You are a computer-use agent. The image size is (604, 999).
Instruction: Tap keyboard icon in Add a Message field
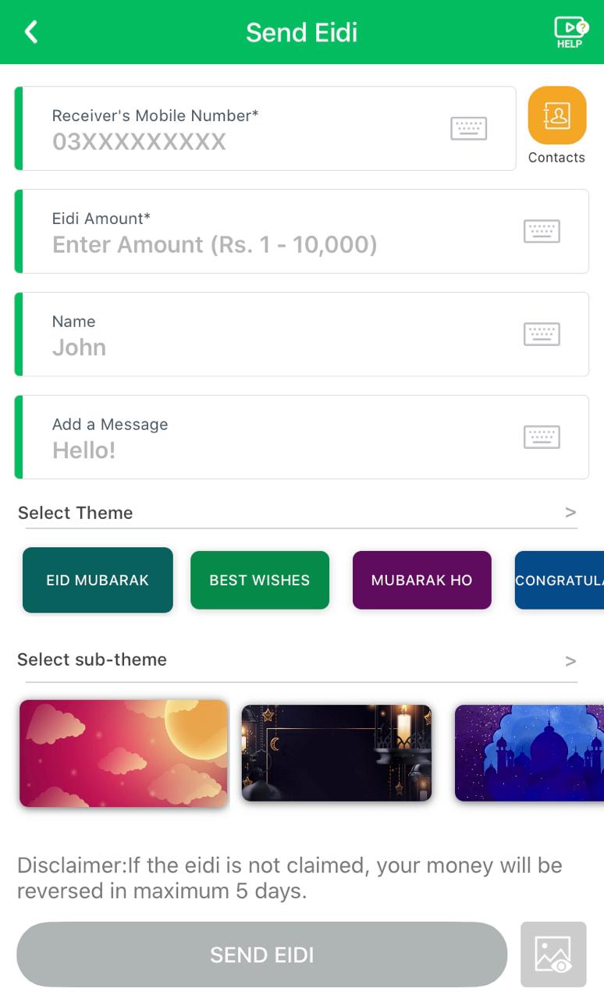(x=542, y=437)
